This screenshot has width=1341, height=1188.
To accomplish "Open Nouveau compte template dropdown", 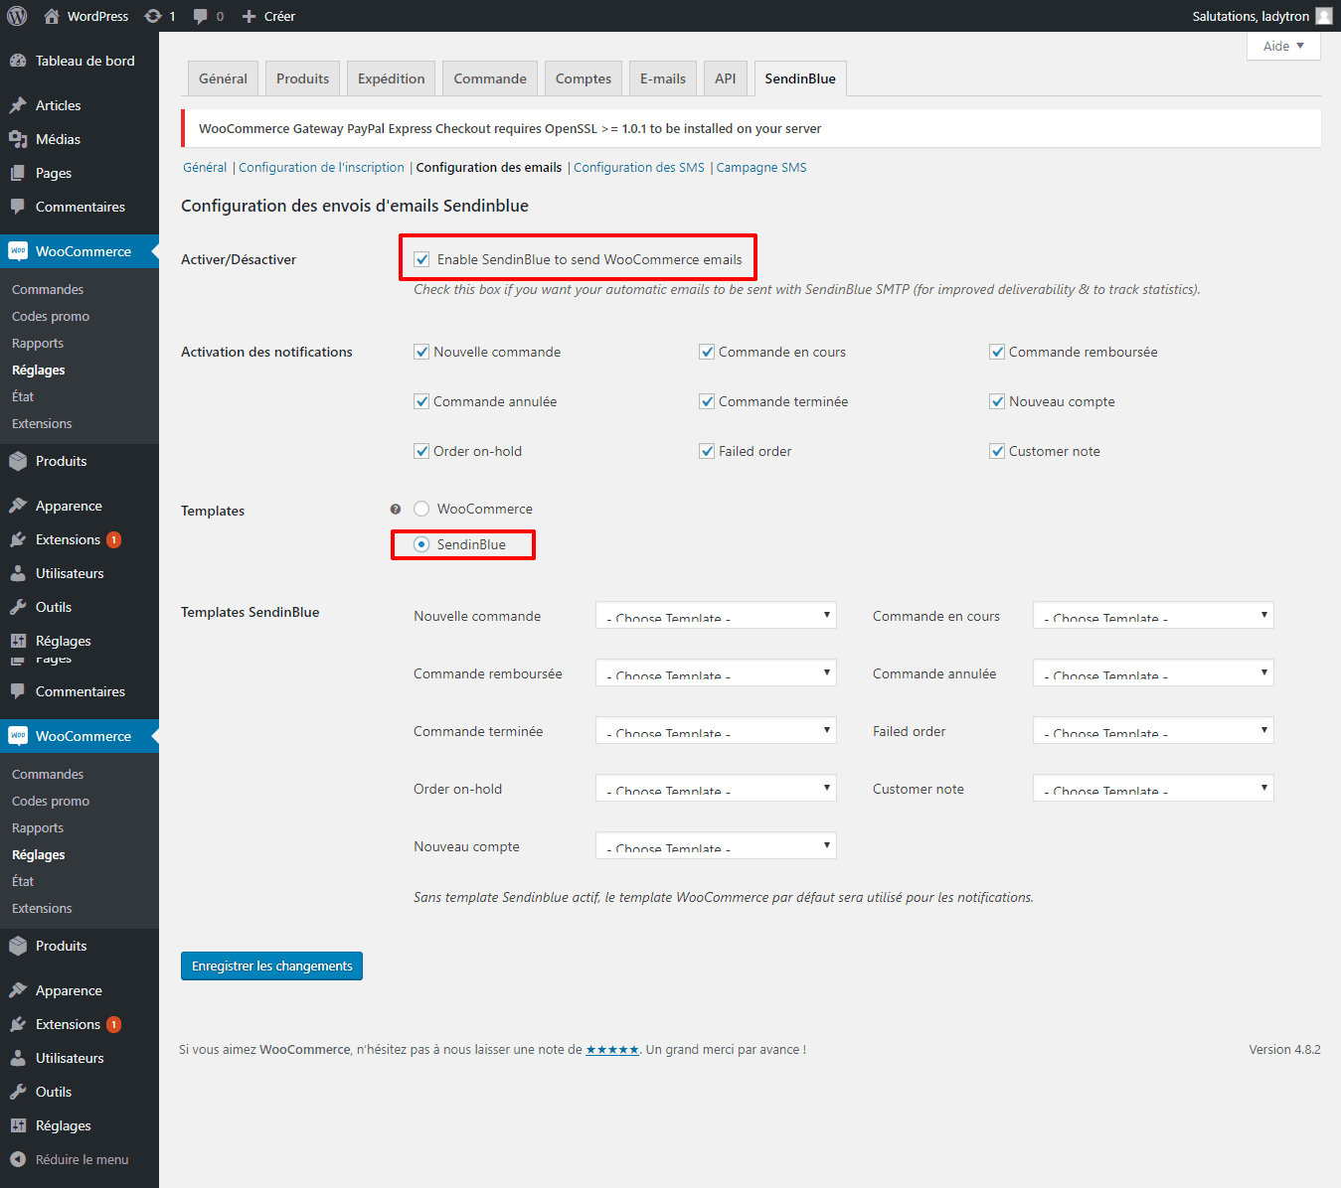I will pos(716,845).
